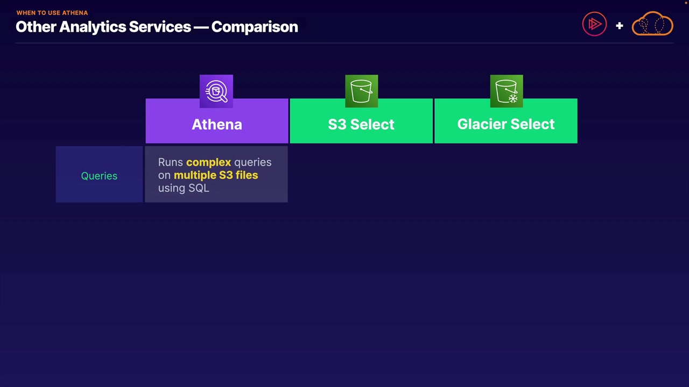Click the "using SQL" text line

coord(184,188)
